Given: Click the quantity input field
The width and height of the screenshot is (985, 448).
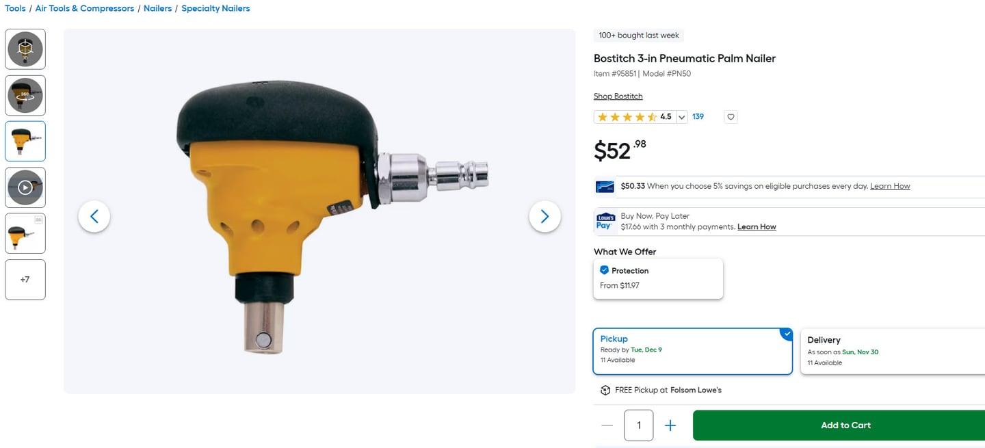Looking at the screenshot, I should click(x=638, y=425).
